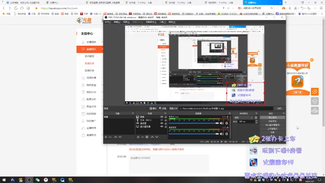Click Start Recording button in OBS controls

point(272,121)
